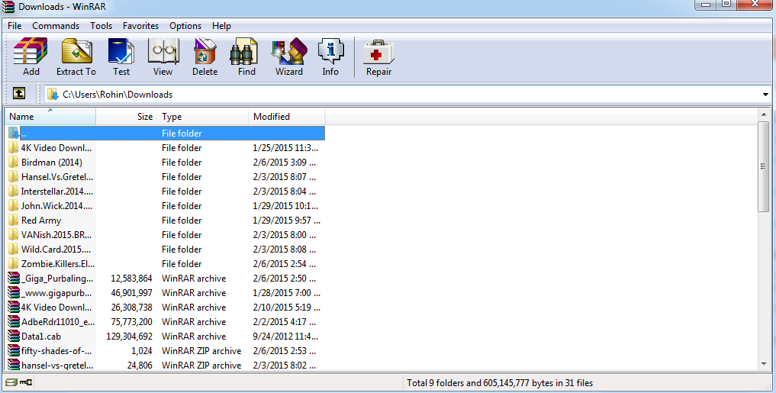
Task: Launch the Wizard tool
Action: pyautogui.click(x=289, y=51)
